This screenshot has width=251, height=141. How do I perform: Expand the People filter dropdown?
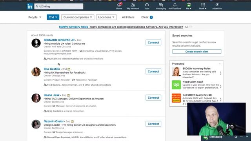[x=35, y=17]
